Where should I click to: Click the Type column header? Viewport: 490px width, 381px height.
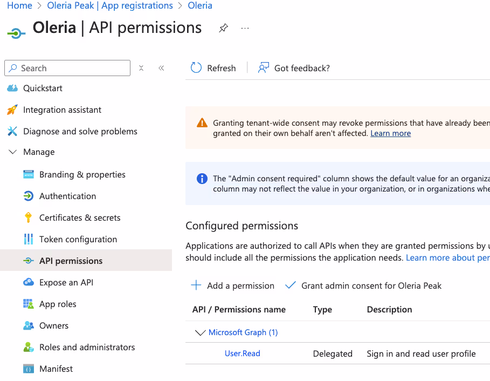(x=322, y=309)
